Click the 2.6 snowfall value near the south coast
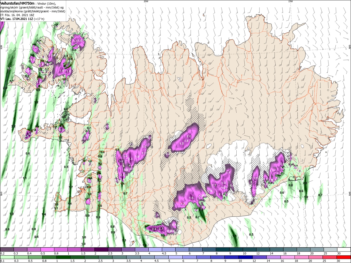 click(x=154, y=229)
